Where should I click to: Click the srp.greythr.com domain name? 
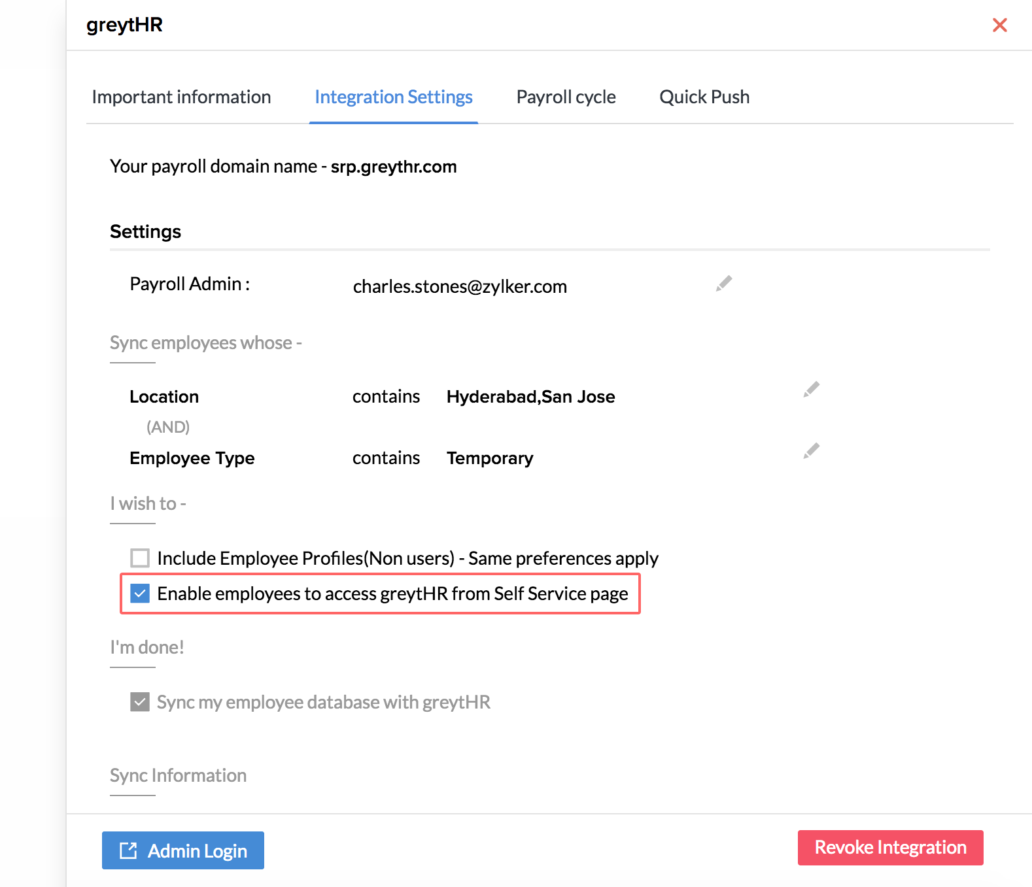point(394,167)
